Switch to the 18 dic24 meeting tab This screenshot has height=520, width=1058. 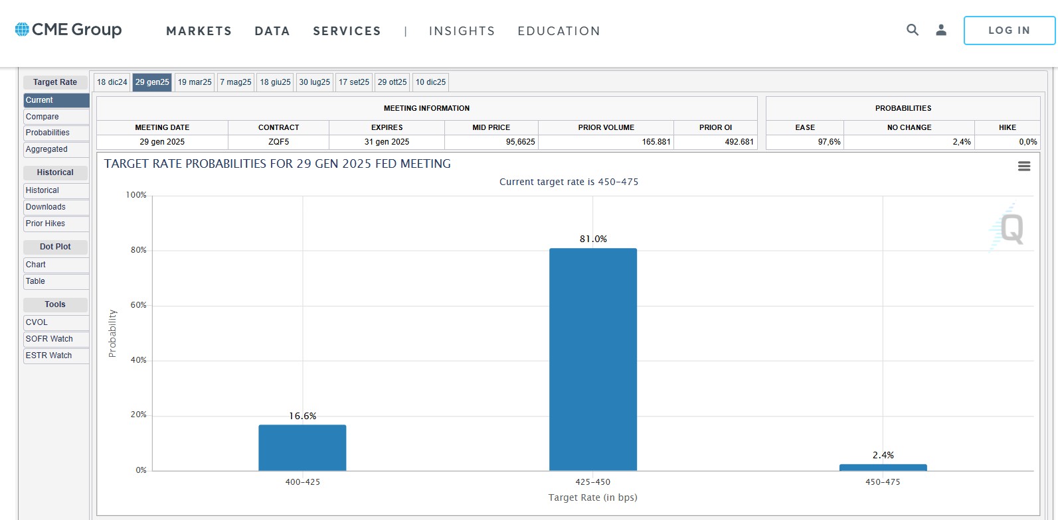pyautogui.click(x=112, y=82)
